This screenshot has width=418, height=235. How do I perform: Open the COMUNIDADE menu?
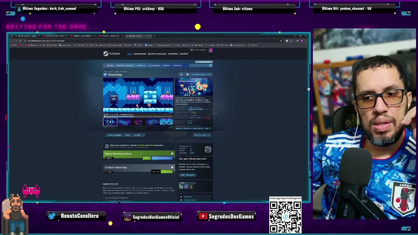pyautogui.click(x=139, y=54)
